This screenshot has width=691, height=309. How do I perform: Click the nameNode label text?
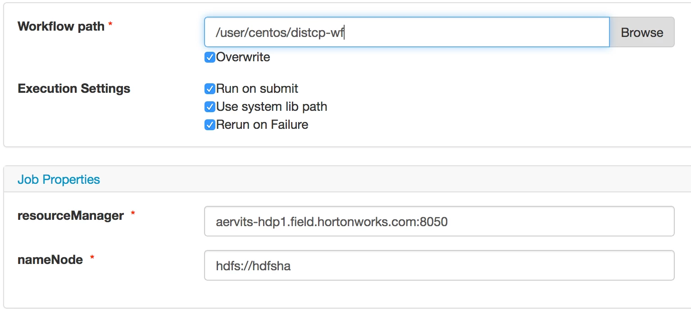[50, 260]
